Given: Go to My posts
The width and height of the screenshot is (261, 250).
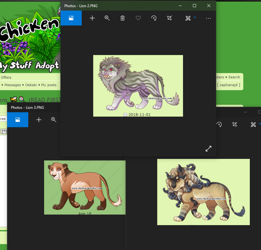Looking at the screenshot, I should 49,85.
